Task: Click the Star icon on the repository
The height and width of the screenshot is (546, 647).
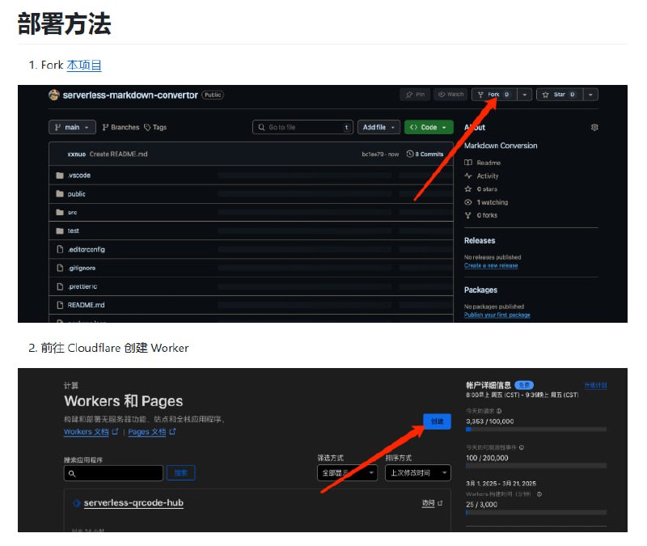Action: click(545, 94)
